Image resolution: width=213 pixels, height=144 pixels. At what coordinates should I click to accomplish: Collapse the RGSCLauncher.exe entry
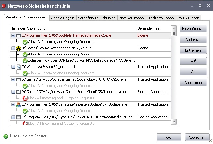point(13,92)
